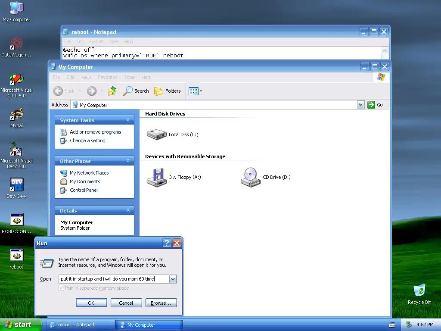Select the ROBLOCON desktop file icon

16,224
